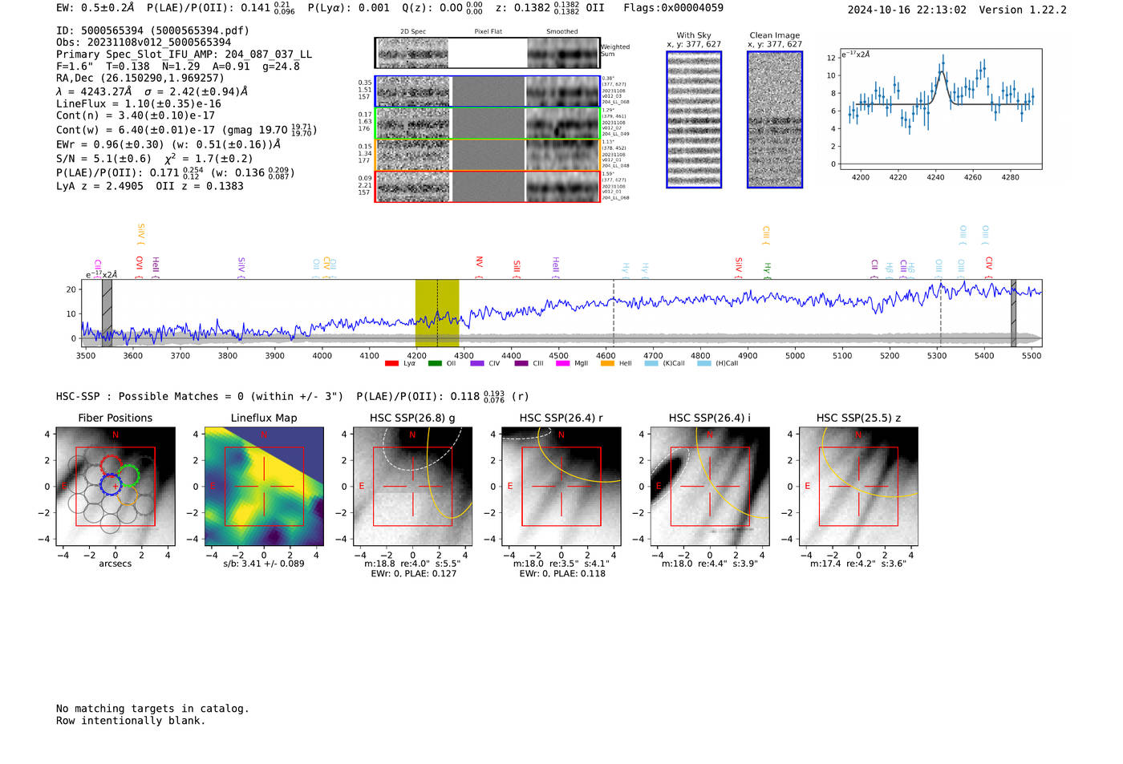Click the (H)CaII legend swatch
1123x764 pixels.
[x=704, y=364]
